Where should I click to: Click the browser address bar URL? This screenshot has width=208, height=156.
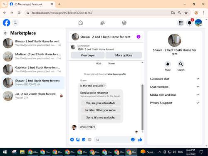[x=62, y=13]
